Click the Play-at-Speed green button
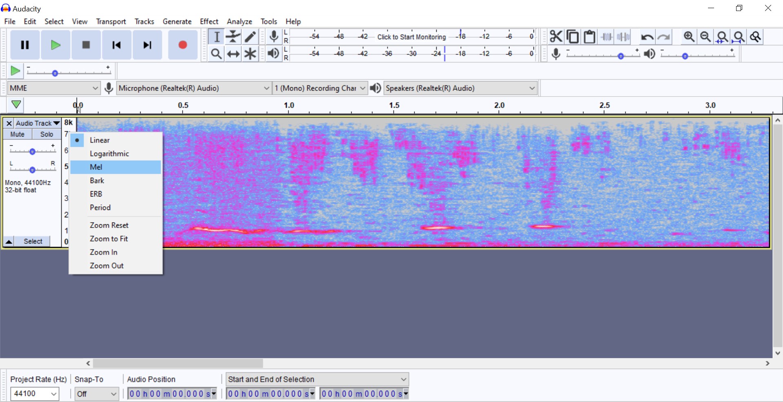 pos(15,71)
